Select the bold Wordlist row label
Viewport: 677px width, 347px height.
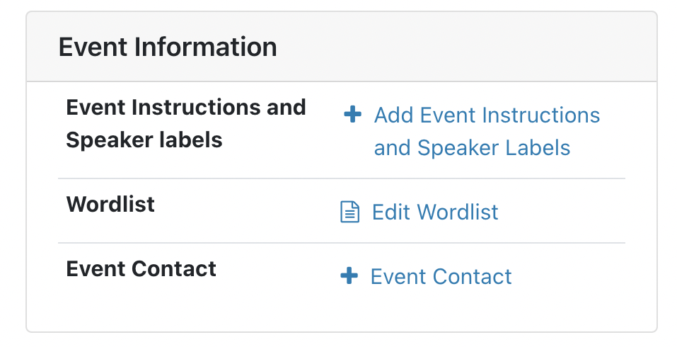(110, 204)
